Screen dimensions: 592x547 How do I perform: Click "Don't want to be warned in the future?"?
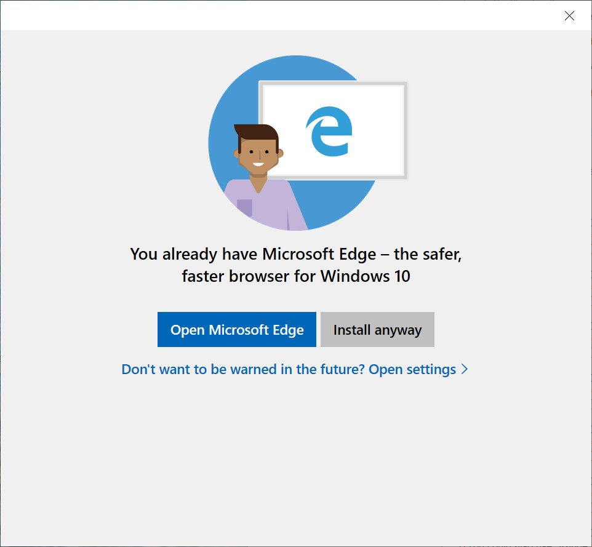click(243, 369)
